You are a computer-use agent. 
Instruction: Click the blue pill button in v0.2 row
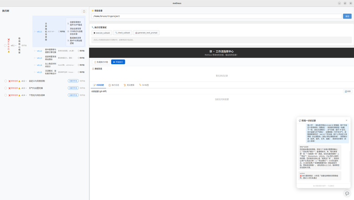pos(73,81)
